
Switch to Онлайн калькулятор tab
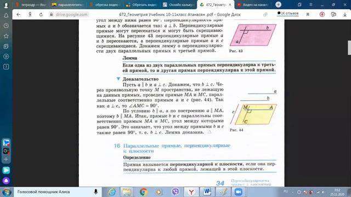click(x=178, y=5)
